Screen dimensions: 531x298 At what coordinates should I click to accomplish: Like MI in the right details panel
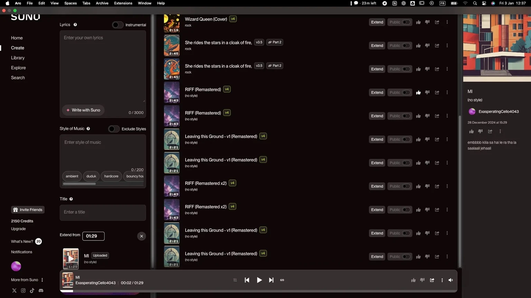[471, 131]
